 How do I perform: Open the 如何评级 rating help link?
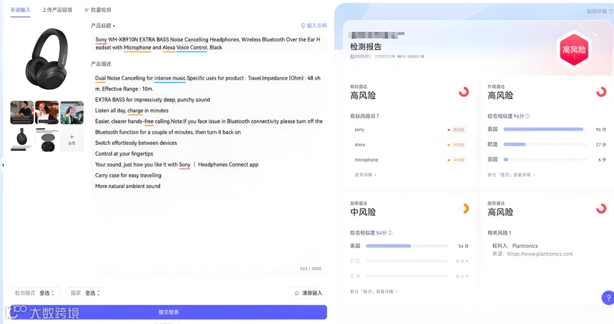600,11
